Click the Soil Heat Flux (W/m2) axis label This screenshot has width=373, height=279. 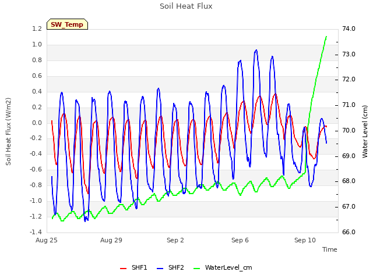[8, 131]
